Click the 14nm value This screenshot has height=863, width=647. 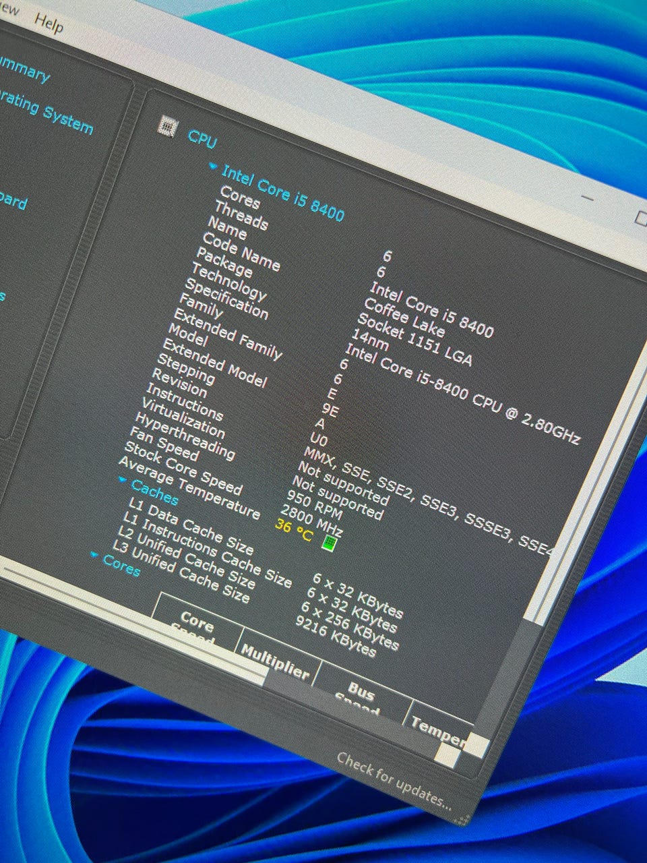(370, 338)
